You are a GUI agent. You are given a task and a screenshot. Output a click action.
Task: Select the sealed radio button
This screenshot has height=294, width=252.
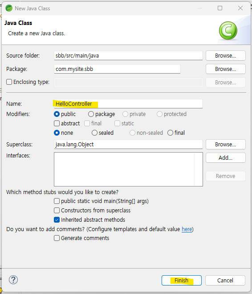coord(94,133)
